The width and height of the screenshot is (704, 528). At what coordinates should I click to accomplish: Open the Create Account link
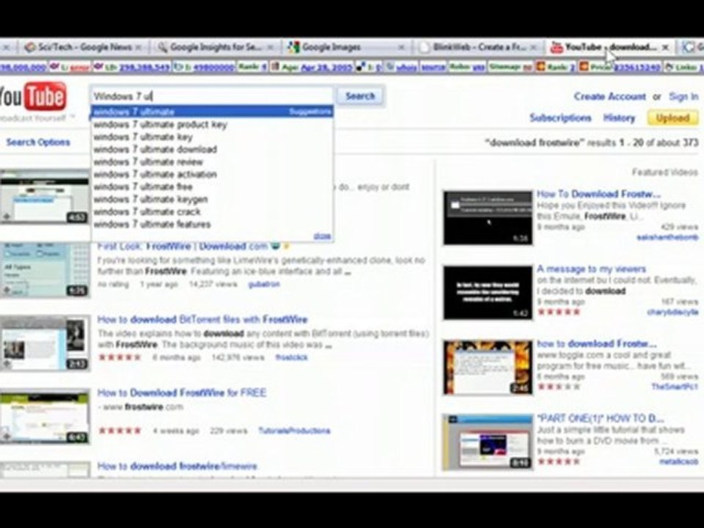coord(609,97)
